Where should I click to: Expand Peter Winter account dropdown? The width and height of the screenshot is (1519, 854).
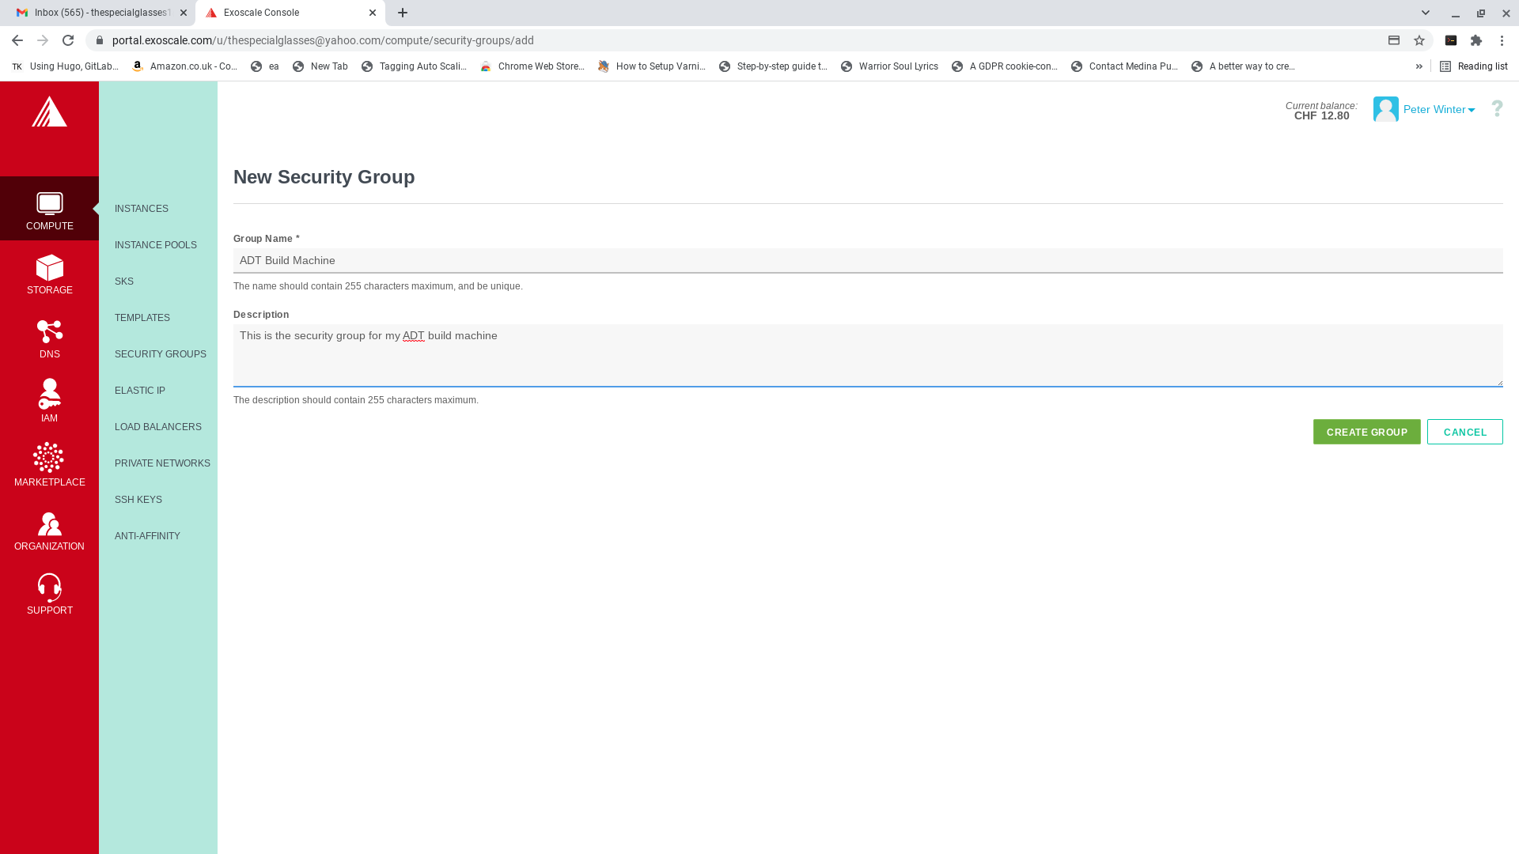tap(1438, 110)
